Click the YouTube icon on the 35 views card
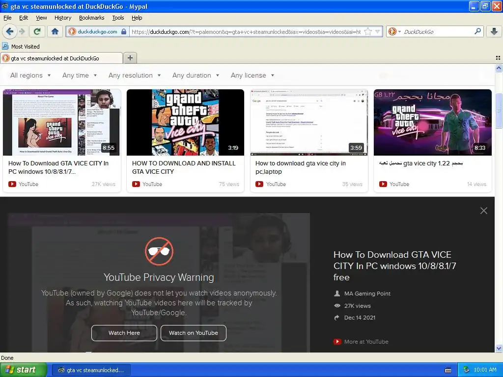Viewport: 503px width, 377px height. click(259, 184)
